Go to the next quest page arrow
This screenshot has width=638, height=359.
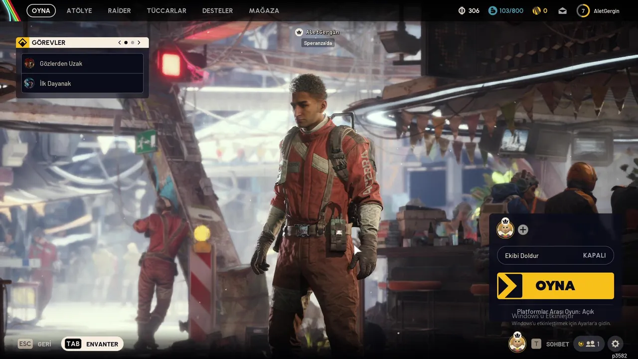(139, 43)
